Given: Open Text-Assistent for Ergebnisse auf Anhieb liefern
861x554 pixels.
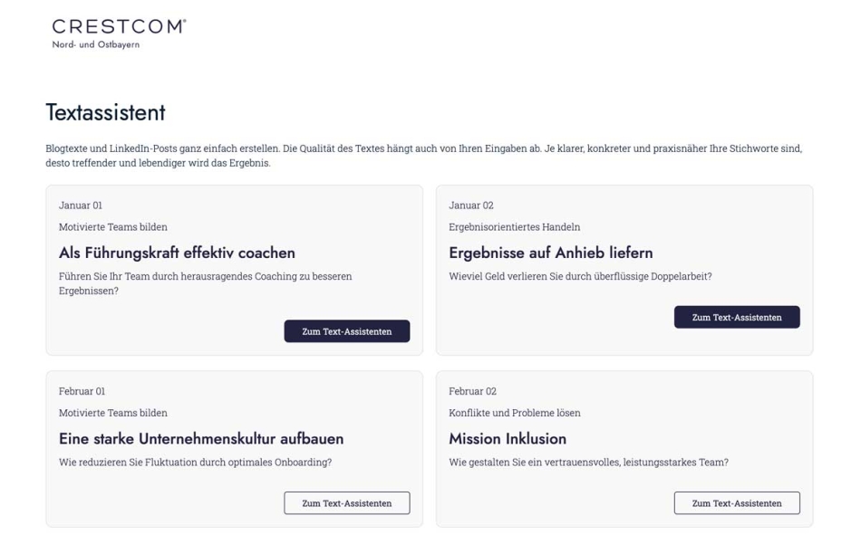Looking at the screenshot, I should pyautogui.click(x=736, y=317).
